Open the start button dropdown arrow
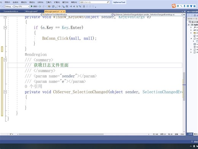The width and height of the screenshot is (198, 149). click(x=38, y=6)
